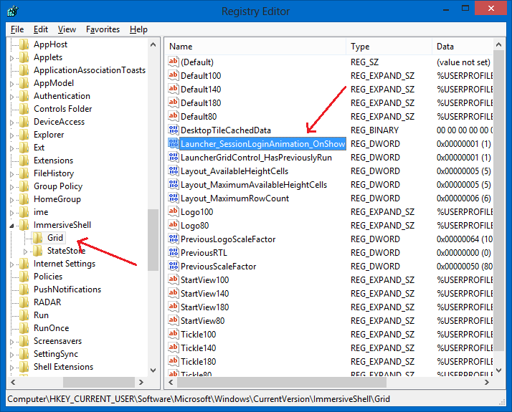Expand the Shell Extensions key

coord(11,368)
